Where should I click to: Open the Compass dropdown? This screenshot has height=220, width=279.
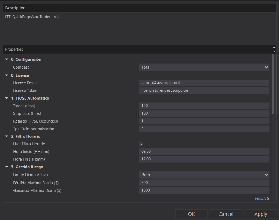[x=204, y=67]
